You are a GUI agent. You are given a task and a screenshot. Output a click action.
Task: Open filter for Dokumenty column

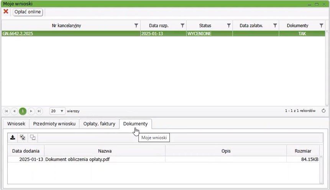pyautogui.click(x=321, y=26)
